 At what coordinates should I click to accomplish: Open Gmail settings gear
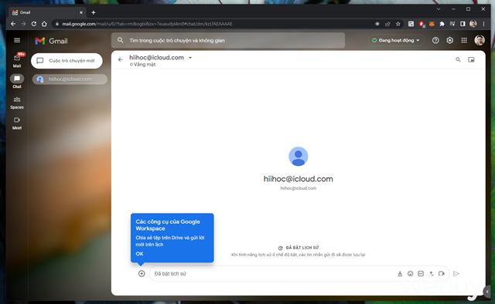point(449,40)
